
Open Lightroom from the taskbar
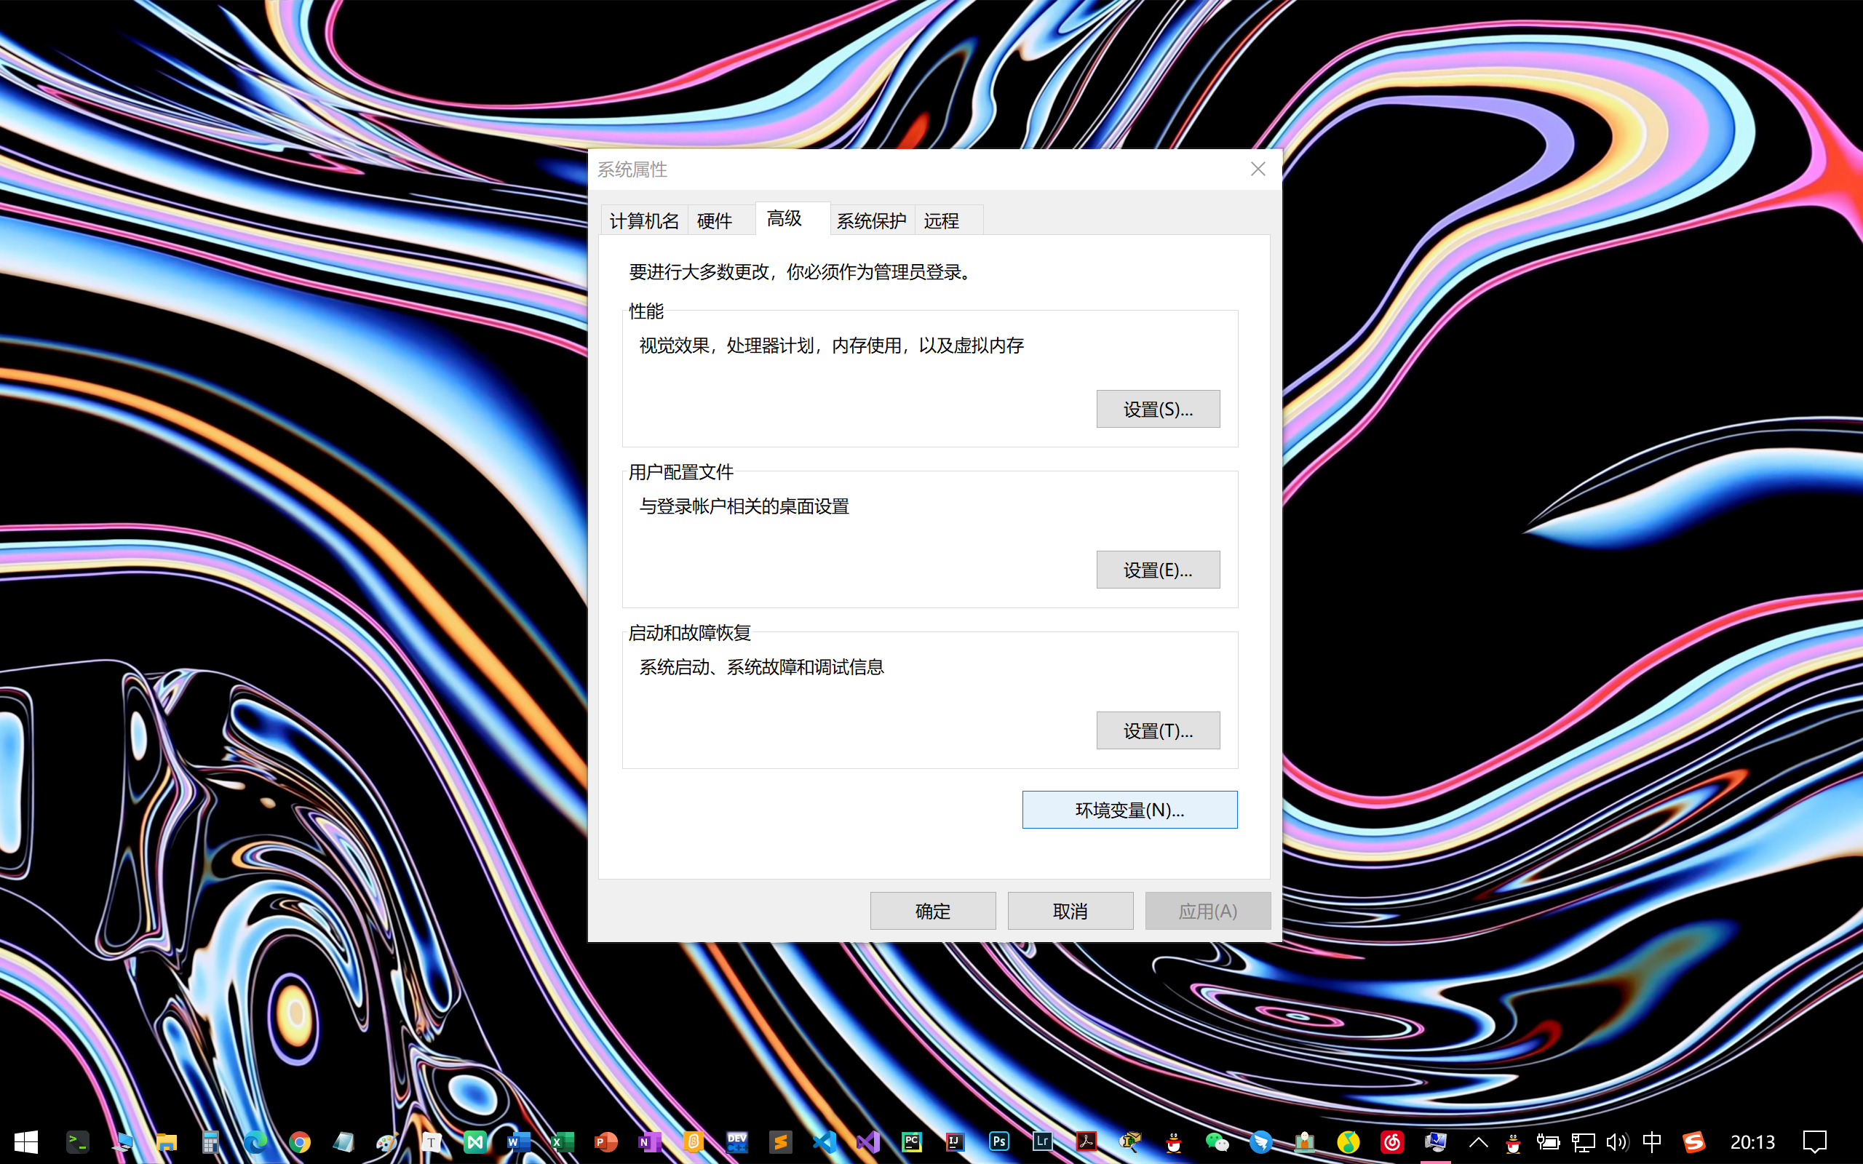1042,1141
